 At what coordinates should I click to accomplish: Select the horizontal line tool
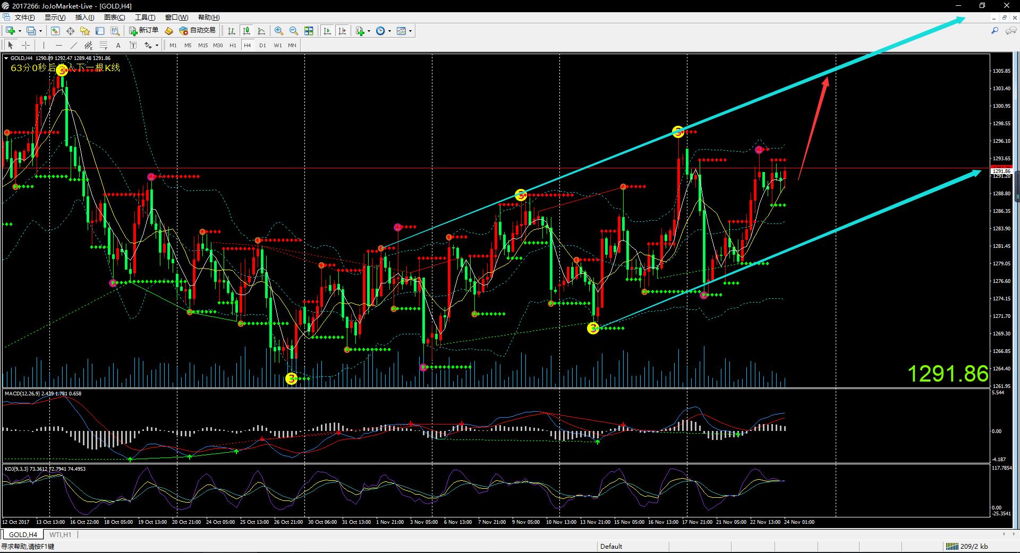[x=59, y=45]
